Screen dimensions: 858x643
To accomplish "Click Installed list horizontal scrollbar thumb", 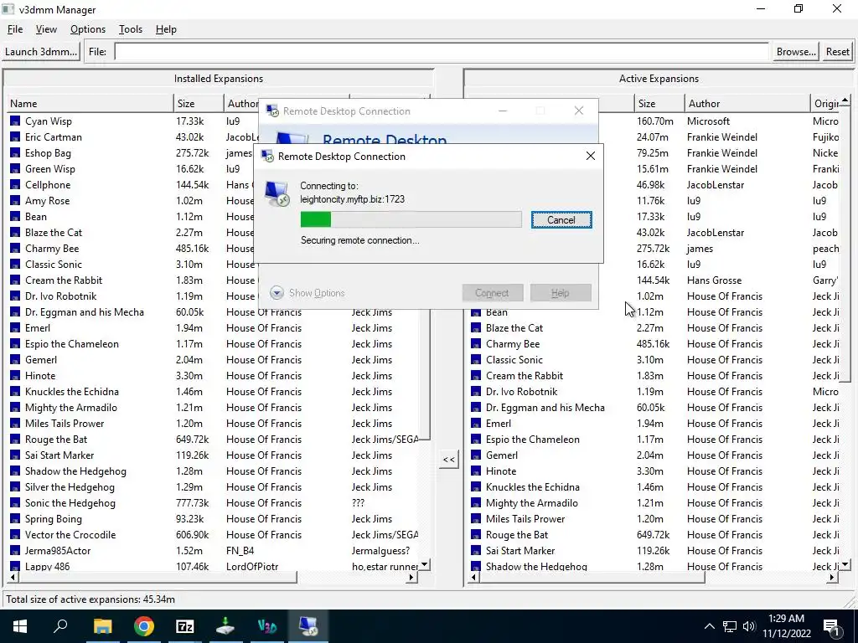I will pos(157,578).
